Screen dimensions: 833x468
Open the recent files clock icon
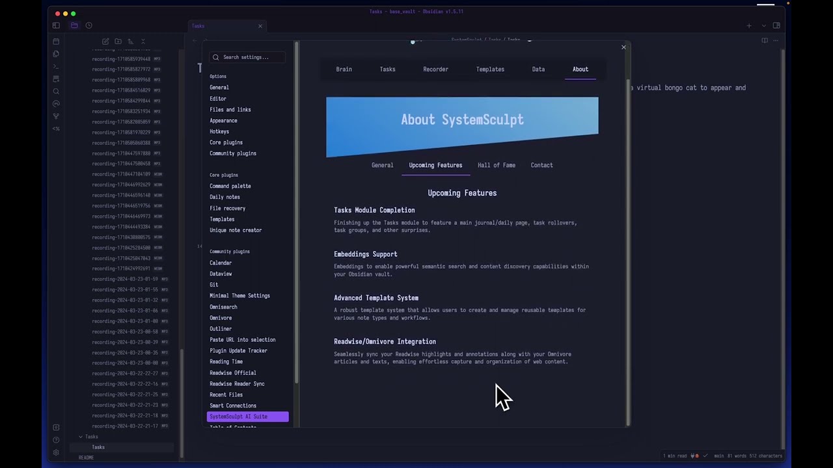pos(89,25)
